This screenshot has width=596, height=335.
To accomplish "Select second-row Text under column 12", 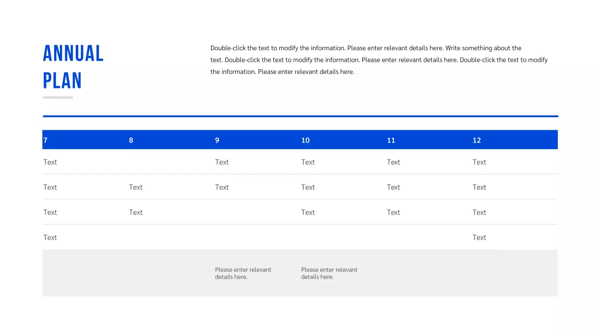I will [x=479, y=188].
